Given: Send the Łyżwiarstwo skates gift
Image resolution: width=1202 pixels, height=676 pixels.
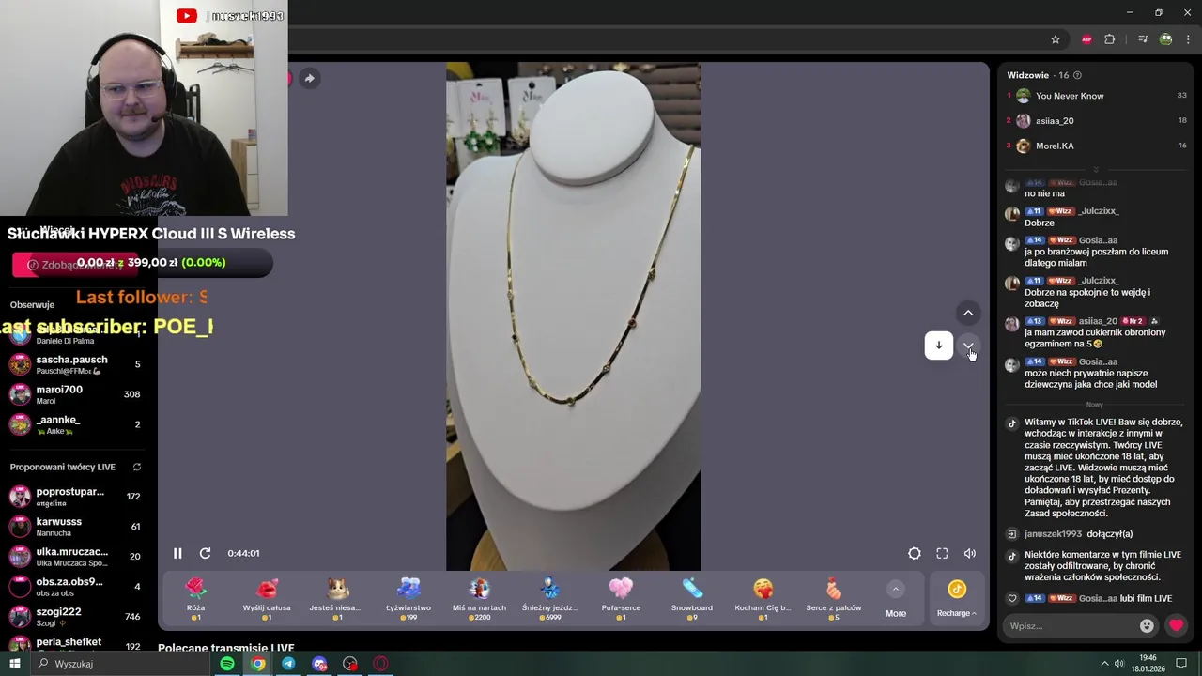Looking at the screenshot, I should 408,598.
